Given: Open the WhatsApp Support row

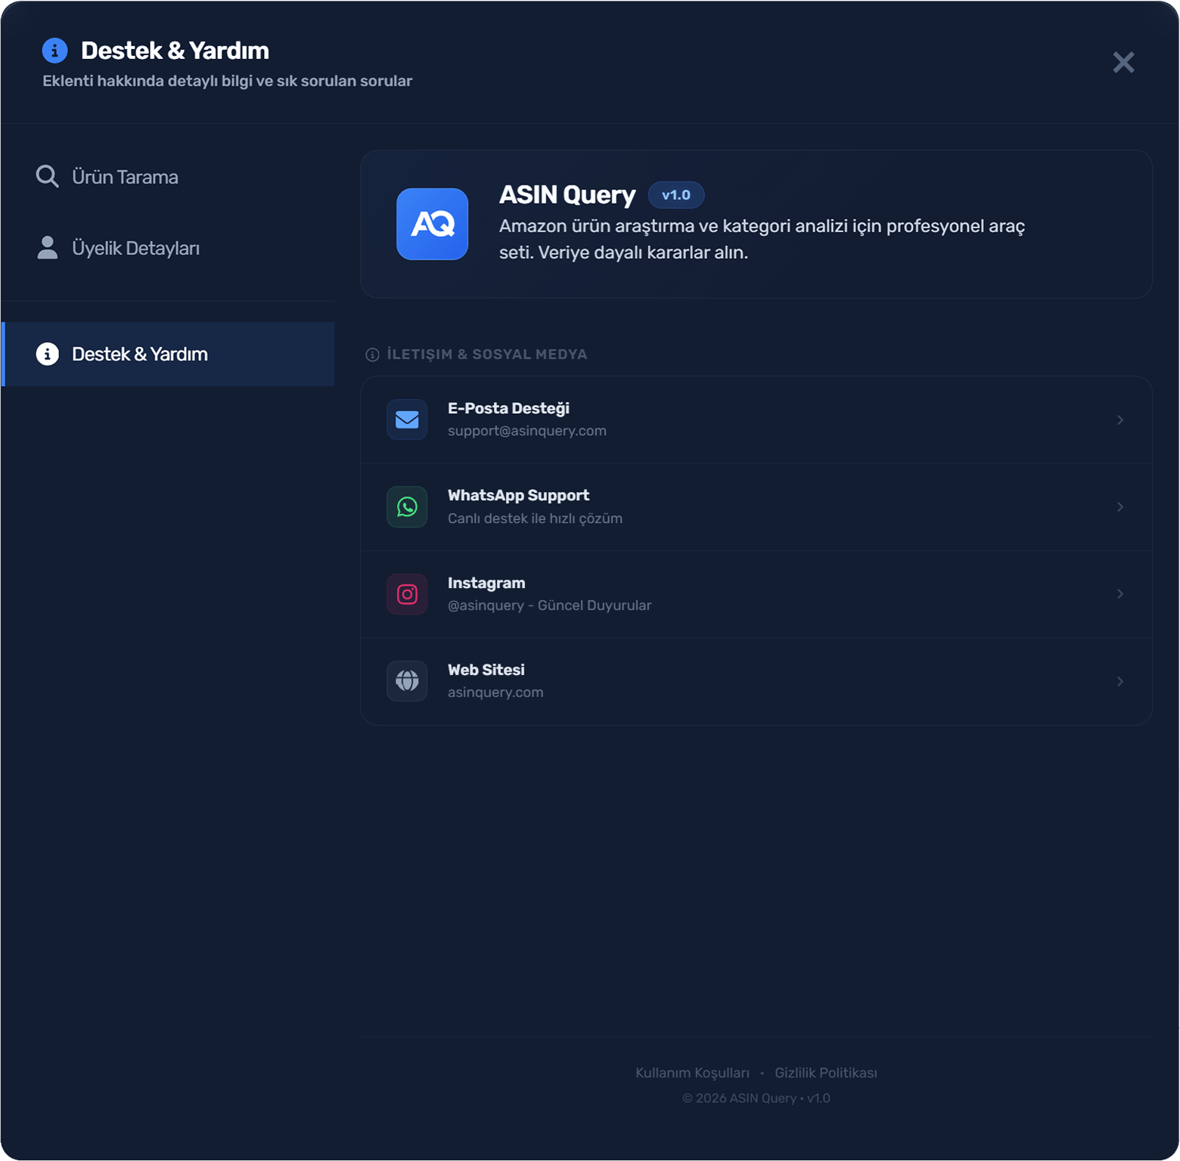Looking at the screenshot, I should [756, 507].
